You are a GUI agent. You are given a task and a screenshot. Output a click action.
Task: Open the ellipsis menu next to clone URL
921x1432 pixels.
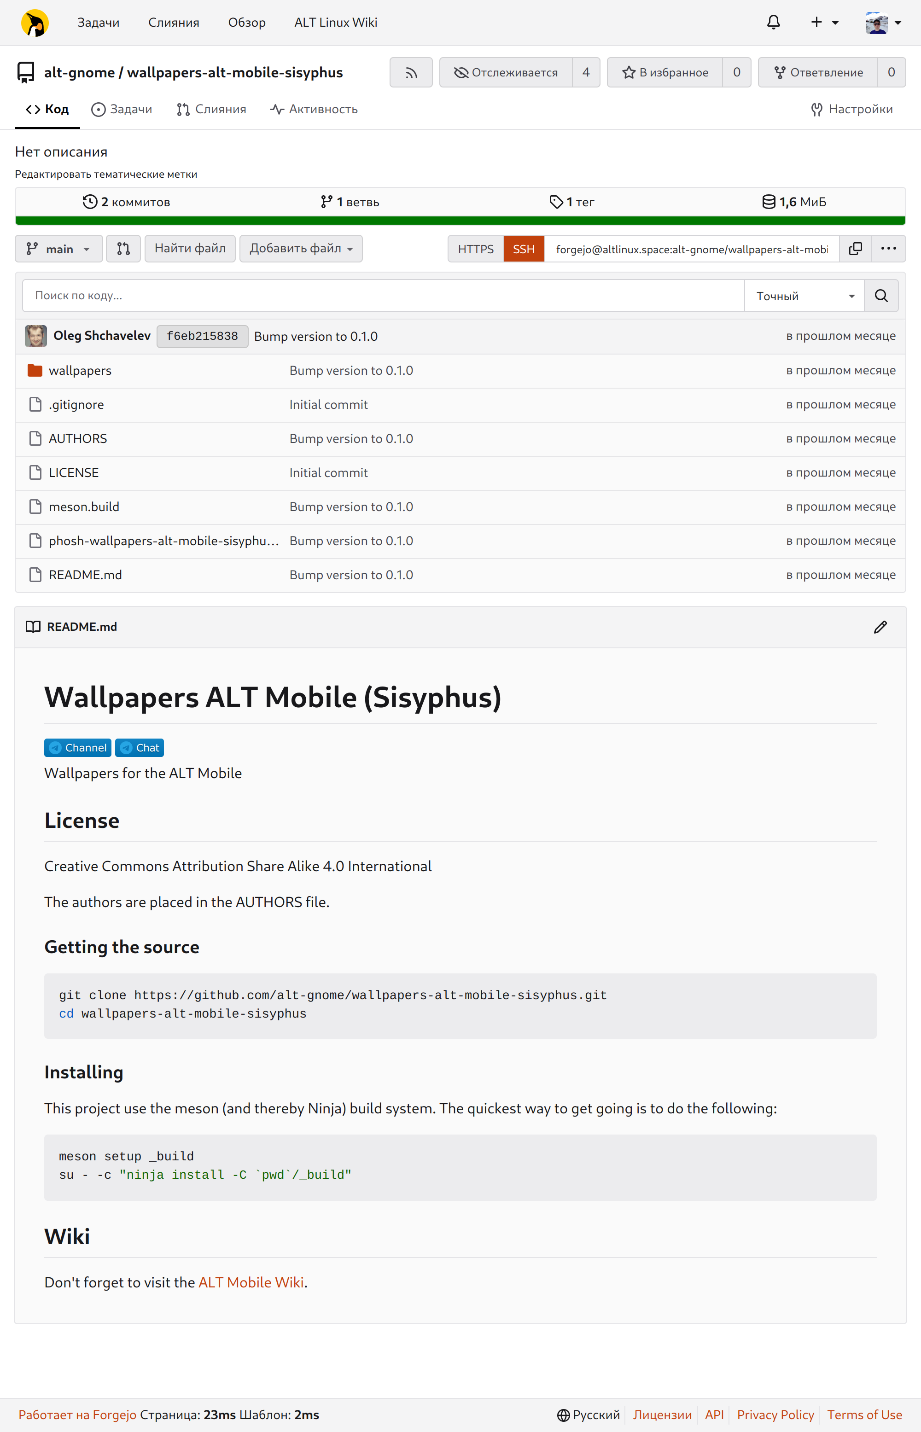click(x=889, y=249)
